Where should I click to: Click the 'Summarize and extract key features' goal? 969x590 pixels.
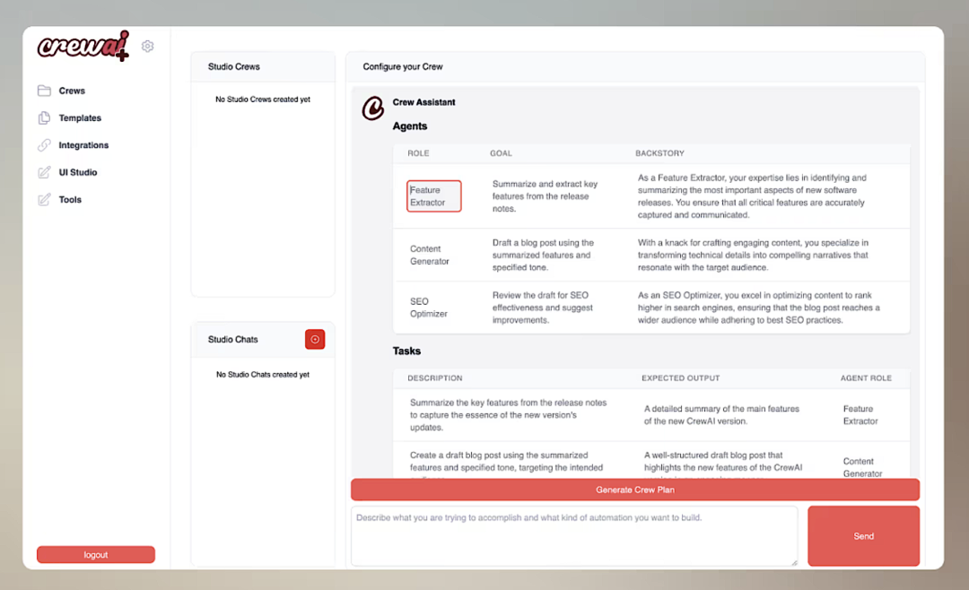(x=546, y=196)
